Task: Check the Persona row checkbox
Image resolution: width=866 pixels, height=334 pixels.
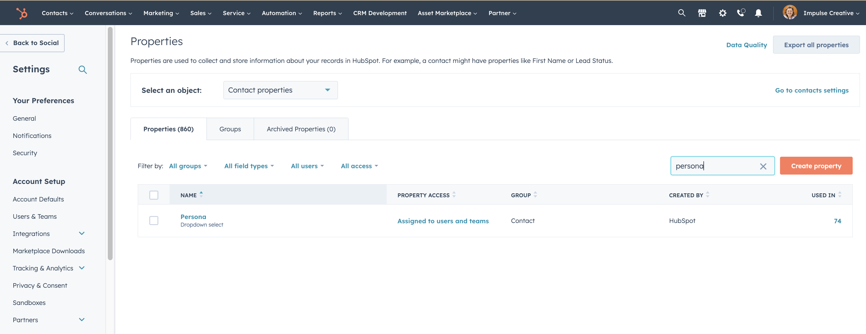Action: [x=154, y=221]
